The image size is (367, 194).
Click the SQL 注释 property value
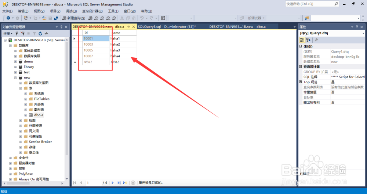pos(348,77)
